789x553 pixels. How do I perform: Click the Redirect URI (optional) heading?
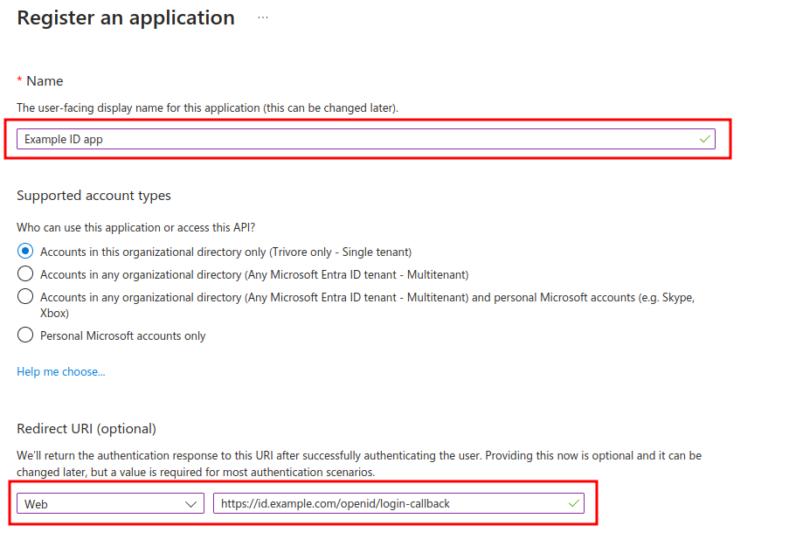[x=86, y=429]
